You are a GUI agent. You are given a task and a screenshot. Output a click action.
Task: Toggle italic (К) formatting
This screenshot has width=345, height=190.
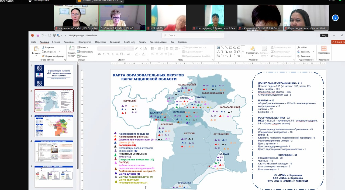[x=104, y=54]
